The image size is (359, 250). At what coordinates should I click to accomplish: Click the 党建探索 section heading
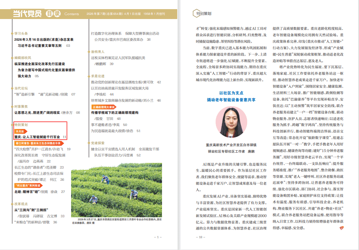(98, 143)
